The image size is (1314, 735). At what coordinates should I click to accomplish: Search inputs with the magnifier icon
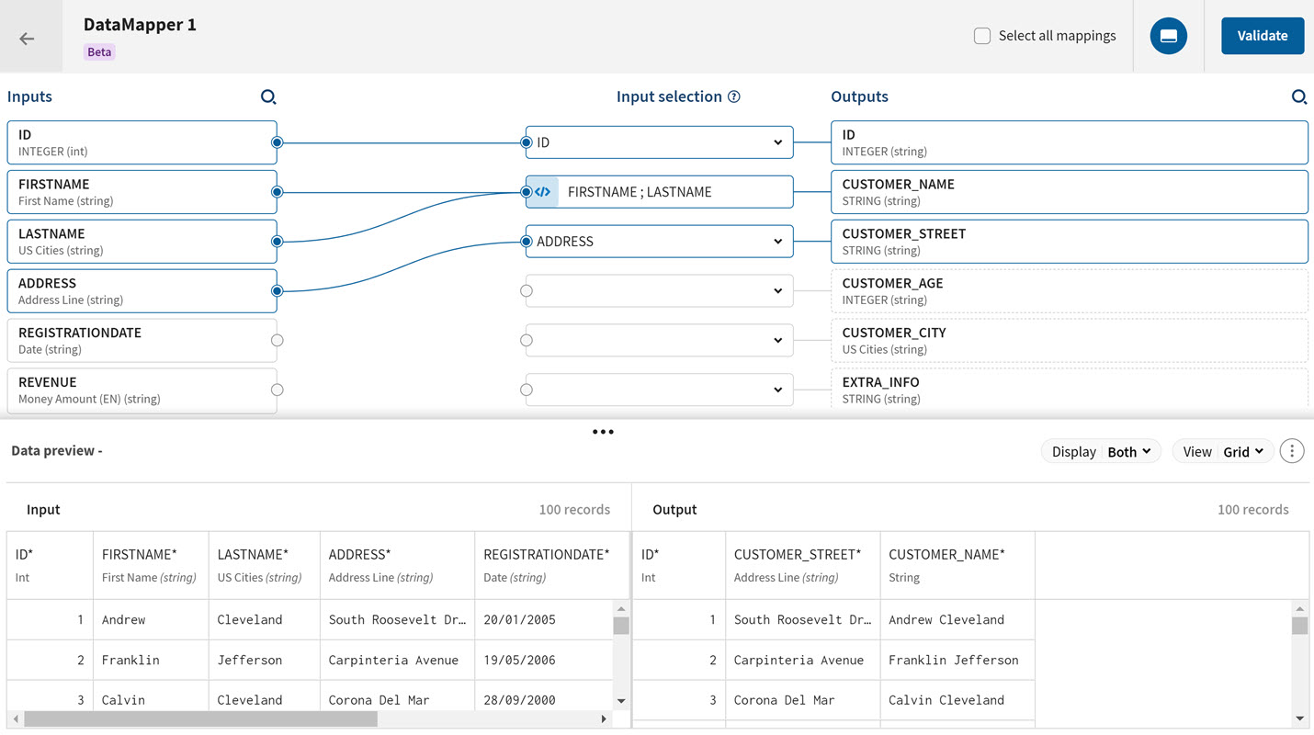(268, 96)
